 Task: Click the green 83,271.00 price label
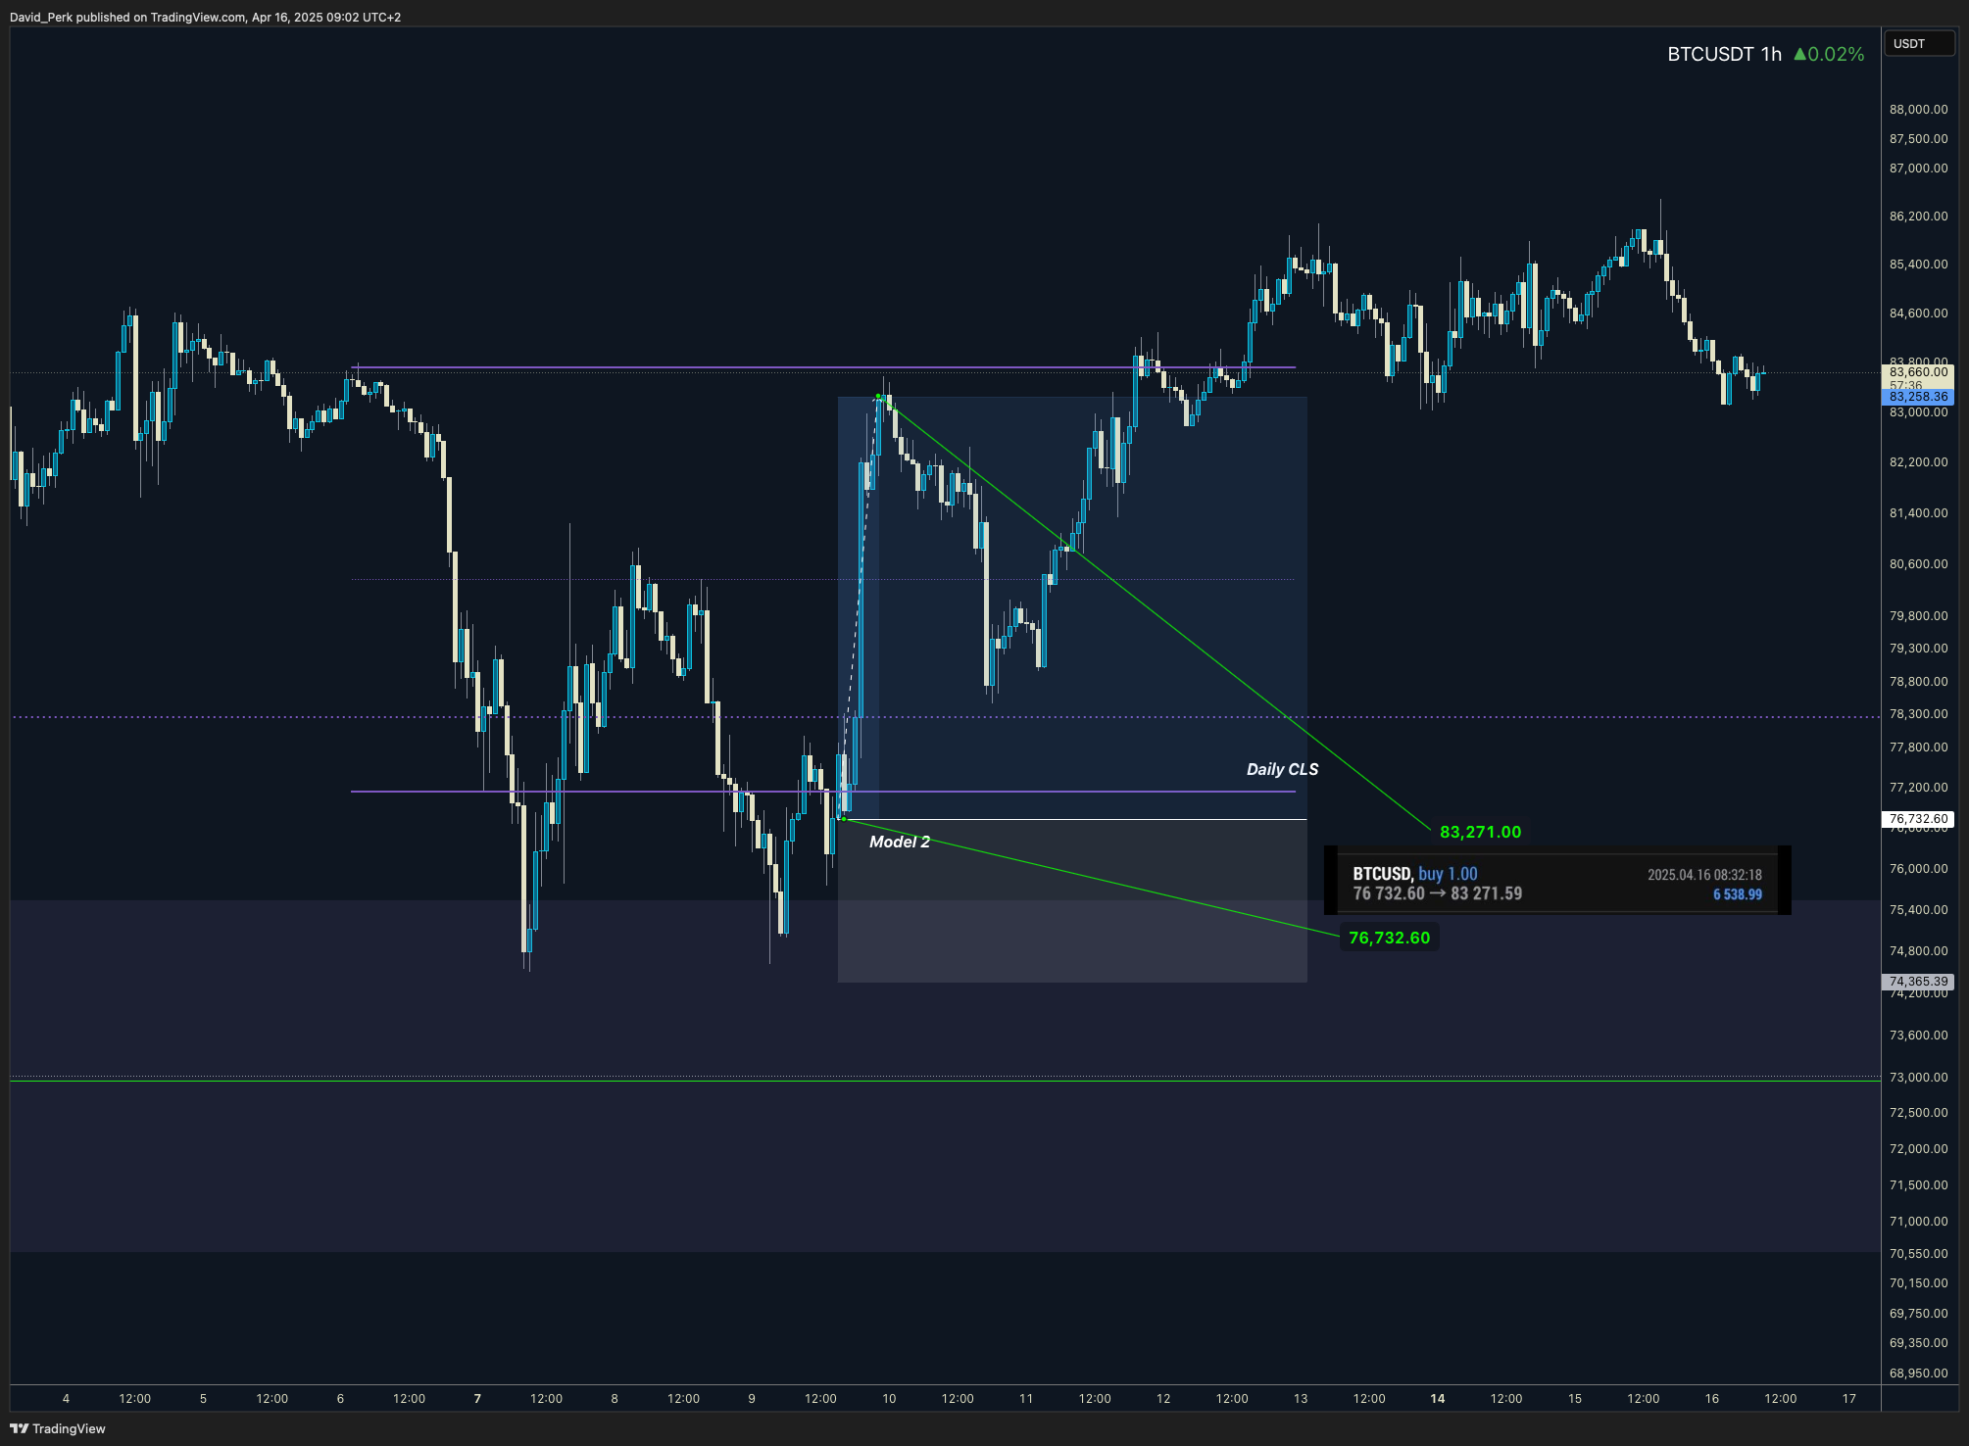click(1480, 832)
